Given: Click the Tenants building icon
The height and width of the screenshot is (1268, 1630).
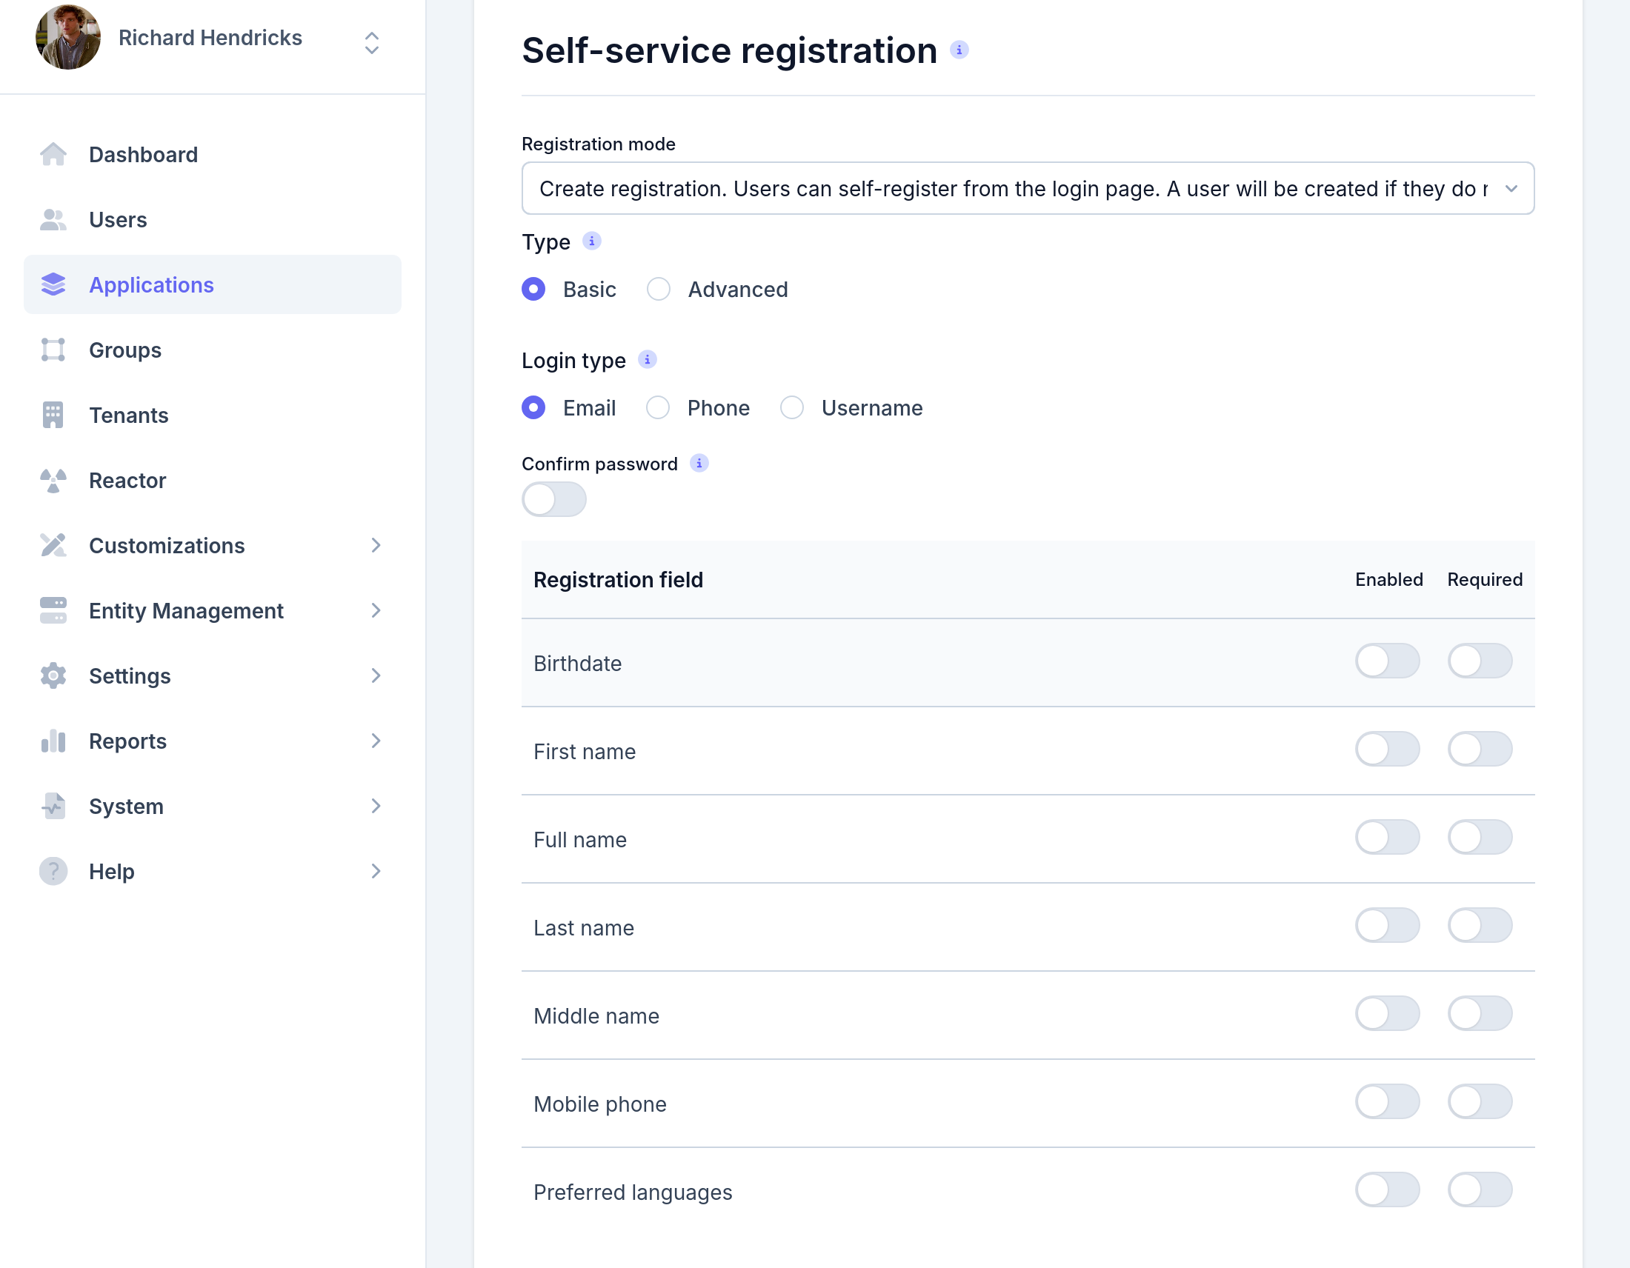Looking at the screenshot, I should pyautogui.click(x=53, y=415).
